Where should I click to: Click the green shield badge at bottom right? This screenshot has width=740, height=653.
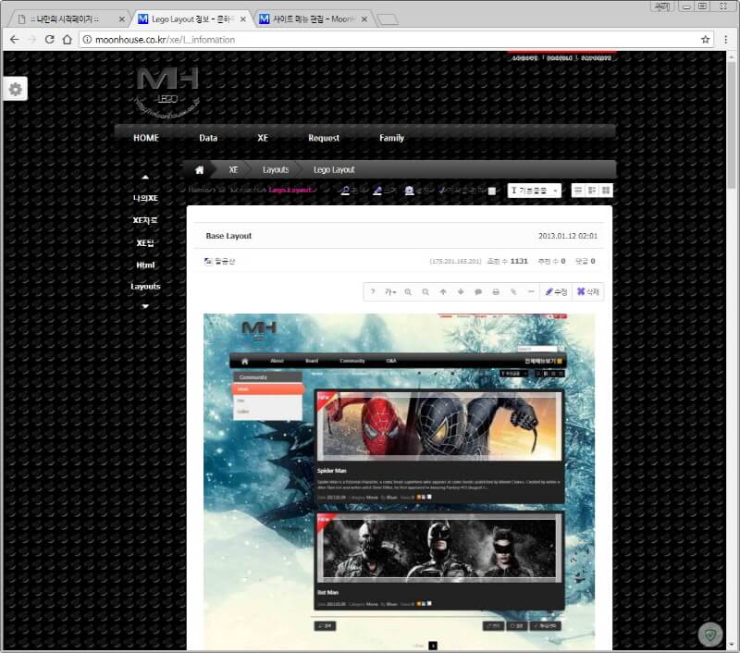[710, 635]
